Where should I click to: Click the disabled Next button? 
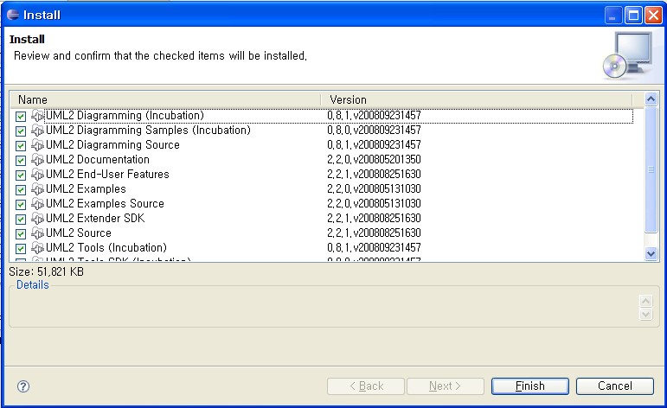click(x=446, y=386)
